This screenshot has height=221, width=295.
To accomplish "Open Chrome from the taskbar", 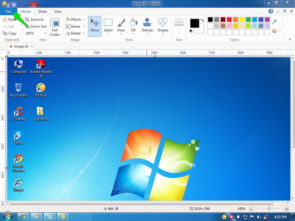I will click(x=24, y=217).
